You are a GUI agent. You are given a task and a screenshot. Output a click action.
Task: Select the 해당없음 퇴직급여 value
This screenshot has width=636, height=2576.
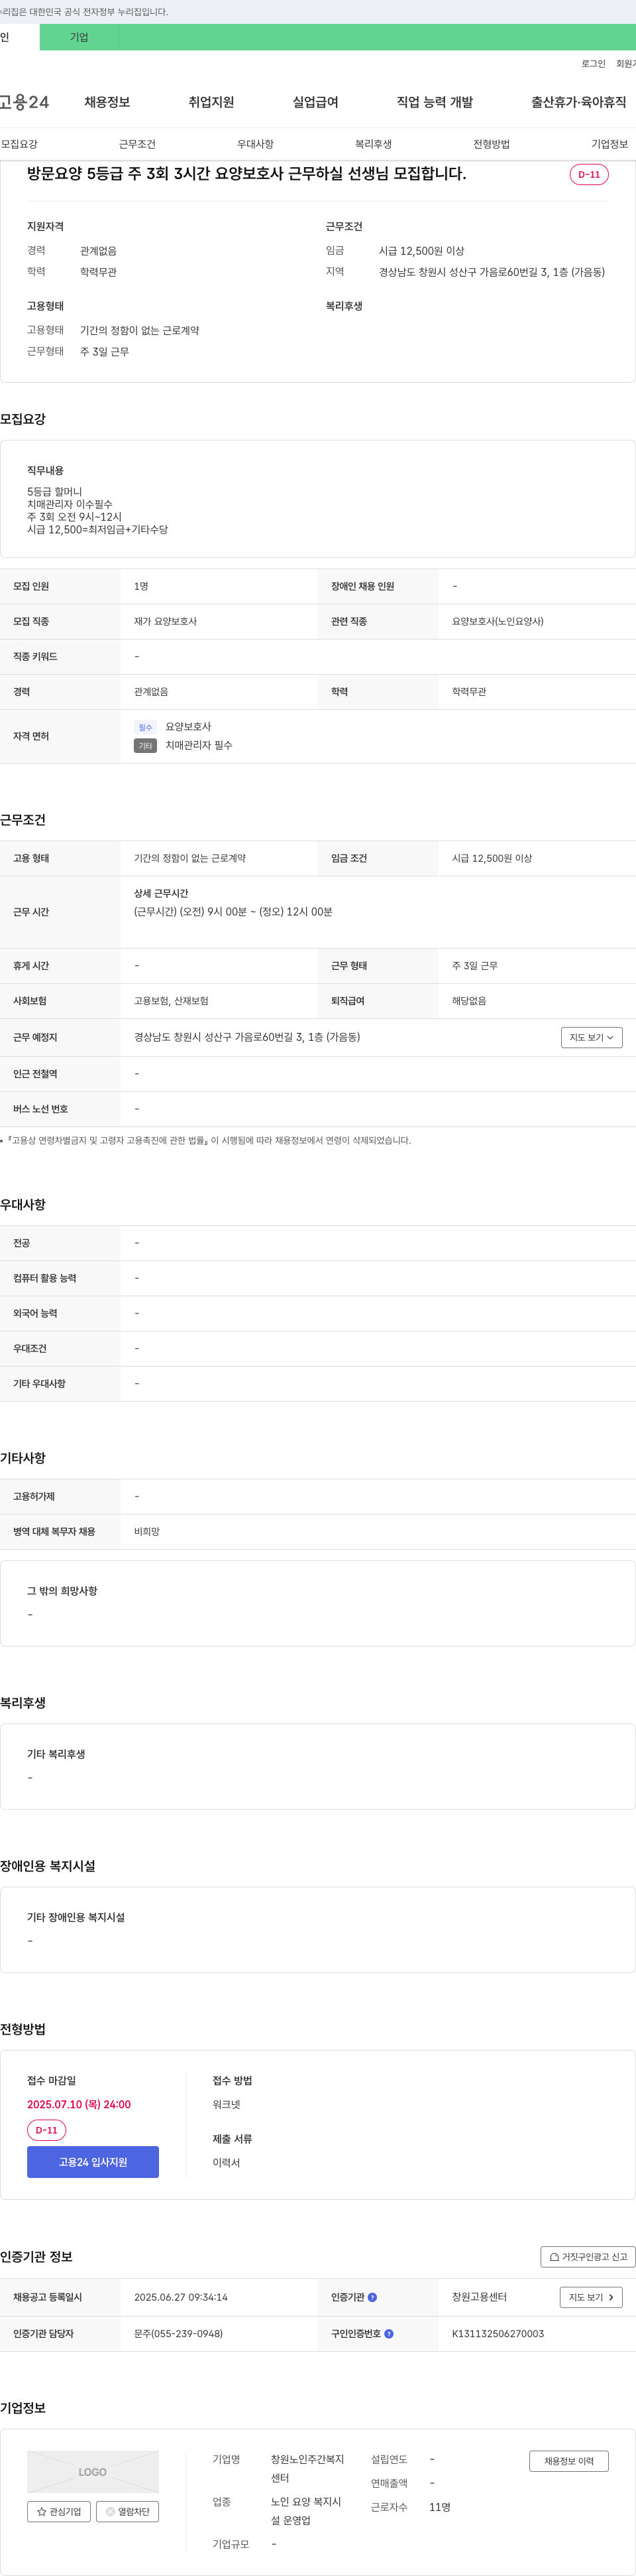pos(468,1001)
